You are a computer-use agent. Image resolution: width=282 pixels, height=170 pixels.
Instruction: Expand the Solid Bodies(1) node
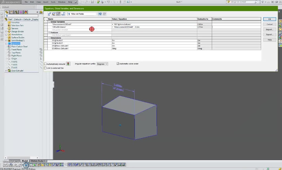point(6,40)
